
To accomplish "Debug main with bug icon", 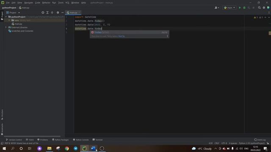I will [x=244, y=8].
